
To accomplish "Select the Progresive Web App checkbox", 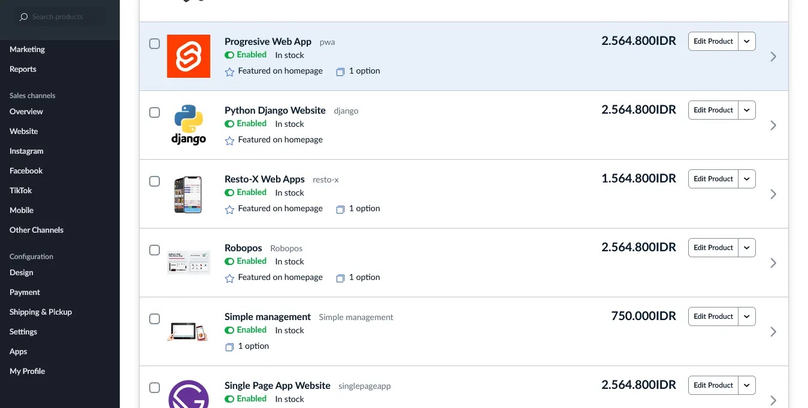I will pos(155,44).
